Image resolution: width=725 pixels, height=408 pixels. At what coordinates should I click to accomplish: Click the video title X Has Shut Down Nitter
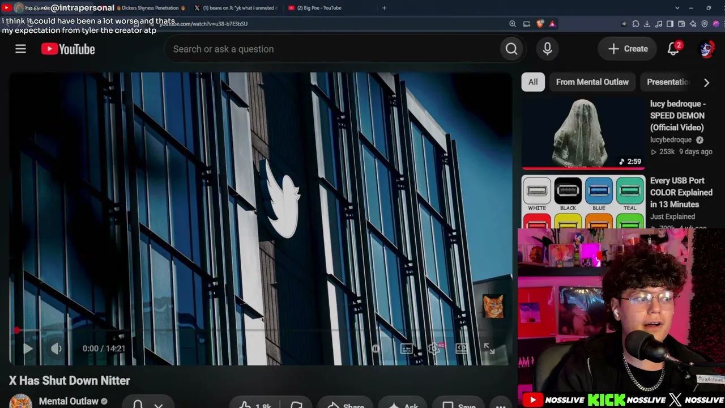click(70, 381)
